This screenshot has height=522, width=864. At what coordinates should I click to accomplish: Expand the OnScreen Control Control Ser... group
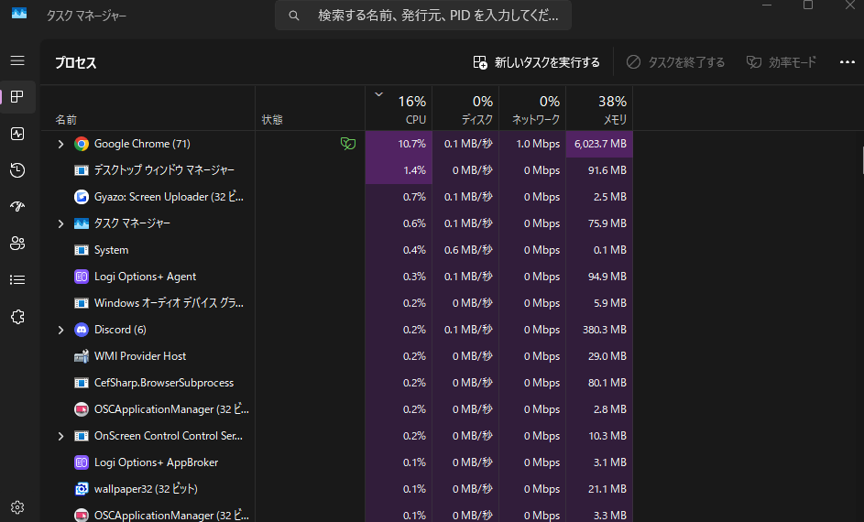[60, 436]
